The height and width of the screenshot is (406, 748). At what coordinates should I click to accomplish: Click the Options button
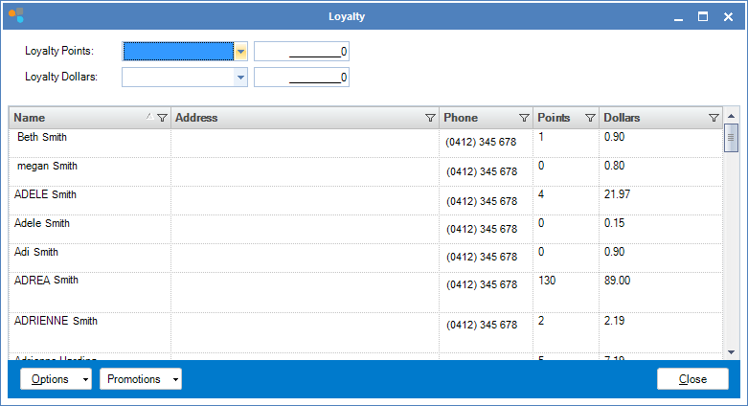pyautogui.click(x=50, y=379)
